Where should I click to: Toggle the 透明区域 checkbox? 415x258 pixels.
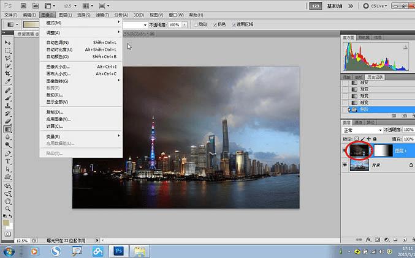point(234,24)
